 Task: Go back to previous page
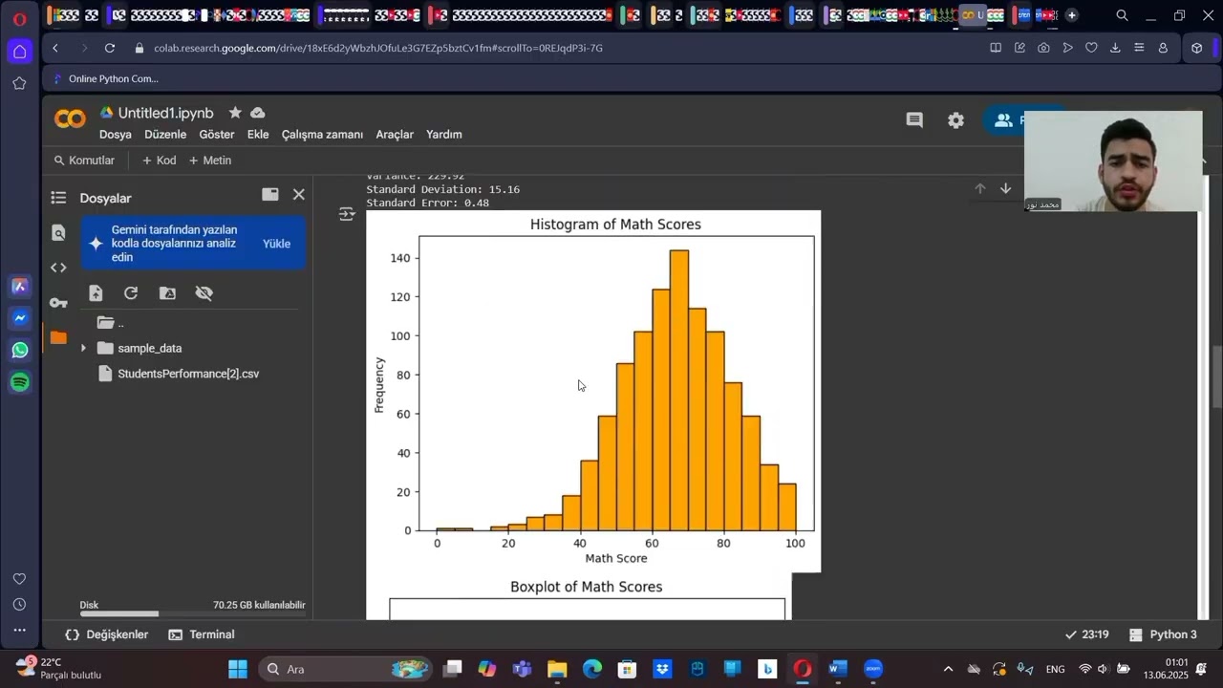click(x=55, y=48)
